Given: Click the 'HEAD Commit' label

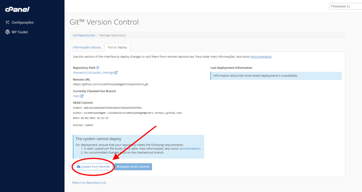Looking at the screenshot, I should click(x=83, y=103).
